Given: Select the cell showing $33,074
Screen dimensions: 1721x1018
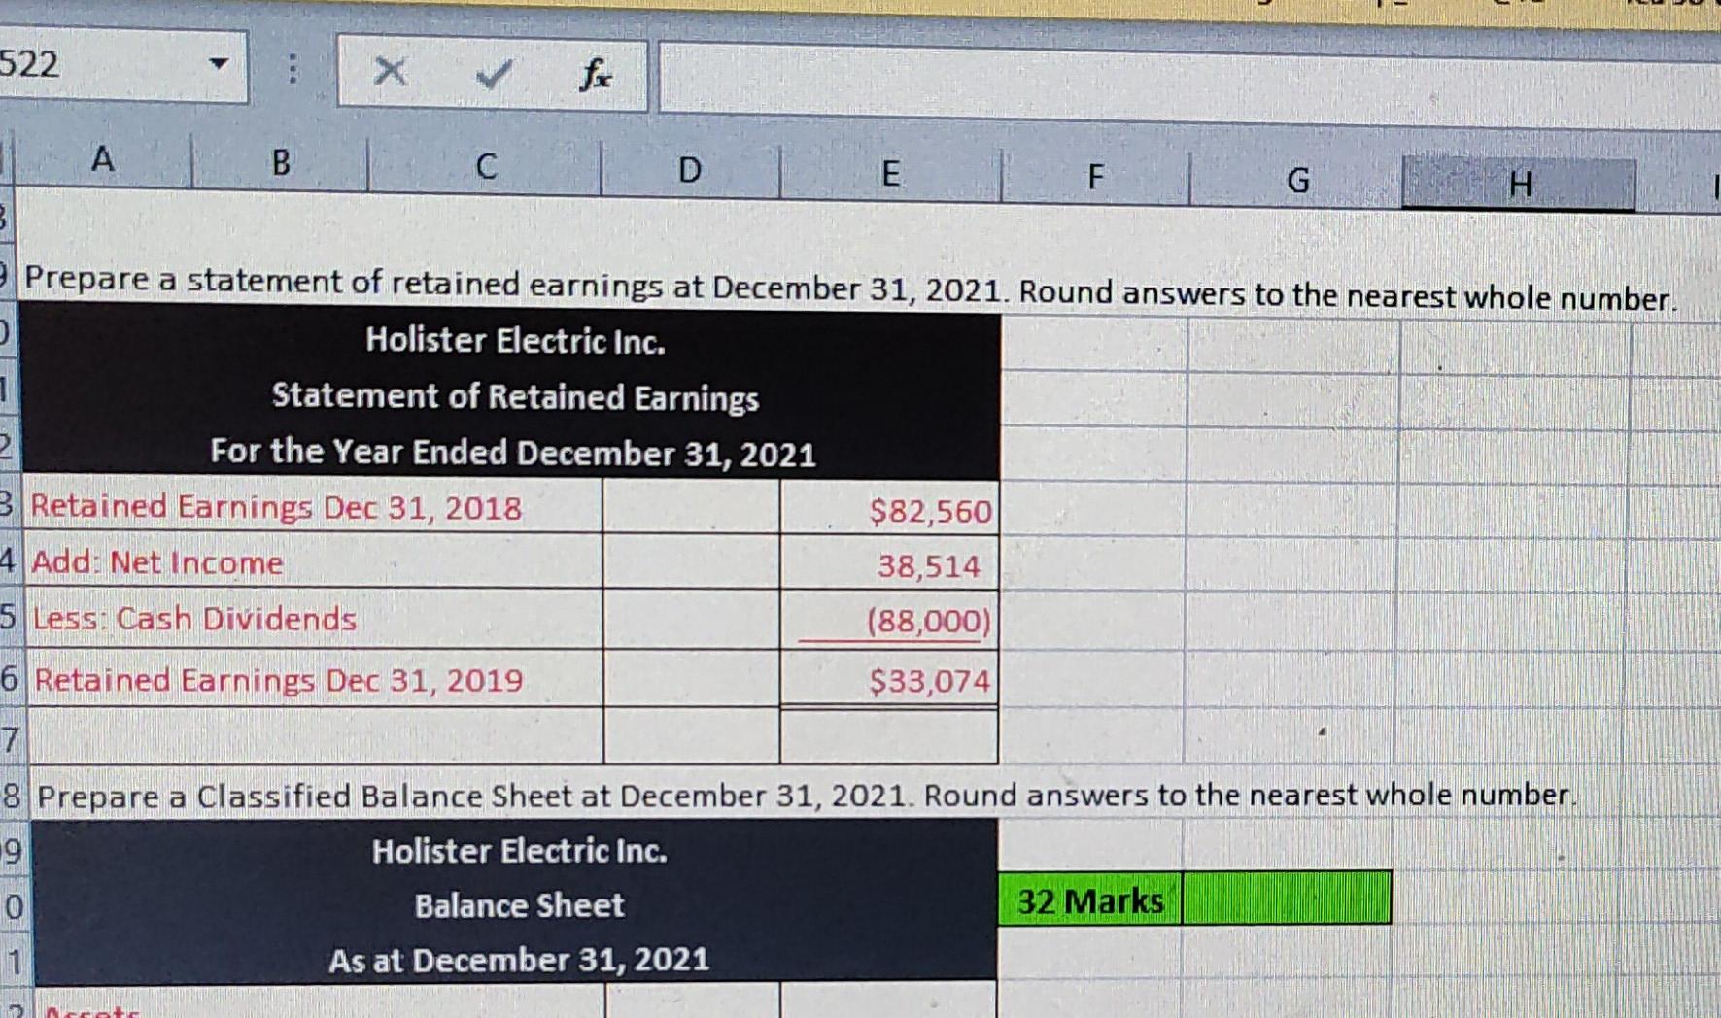Looking at the screenshot, I should pyautogui.click(x=889, y=681).
